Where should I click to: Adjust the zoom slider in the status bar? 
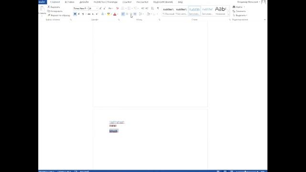click(x=245, y=171)
